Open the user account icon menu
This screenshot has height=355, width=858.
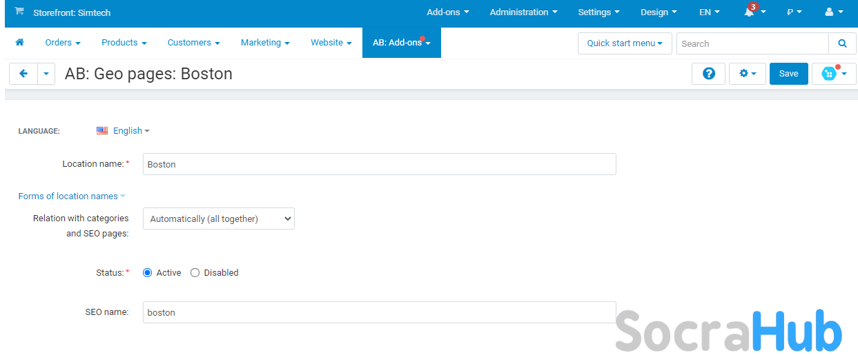tap(829, 12)
